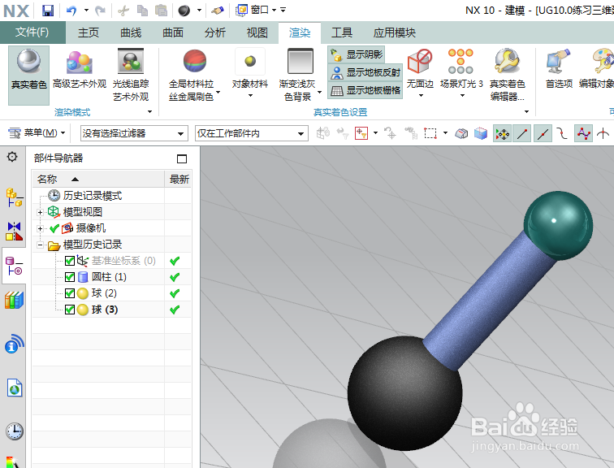This screenshot has width=614, height=468.
Task: Click the 最新 column header
Action: coord(179,179)
